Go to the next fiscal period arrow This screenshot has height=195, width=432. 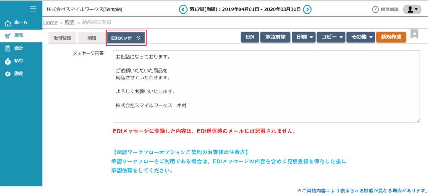pyautogui.click(x=307, y=9)
